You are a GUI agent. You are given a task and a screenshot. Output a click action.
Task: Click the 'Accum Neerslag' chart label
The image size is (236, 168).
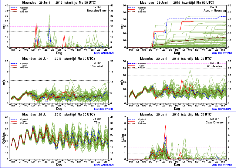(215, 11)
